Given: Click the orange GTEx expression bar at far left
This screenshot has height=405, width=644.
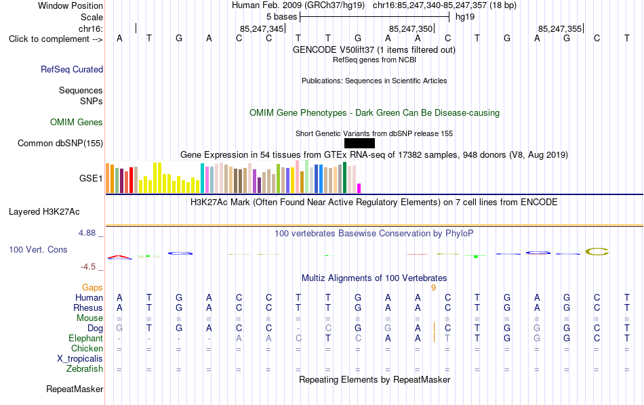Looking at the screenshot, I should tap(108, 178).
